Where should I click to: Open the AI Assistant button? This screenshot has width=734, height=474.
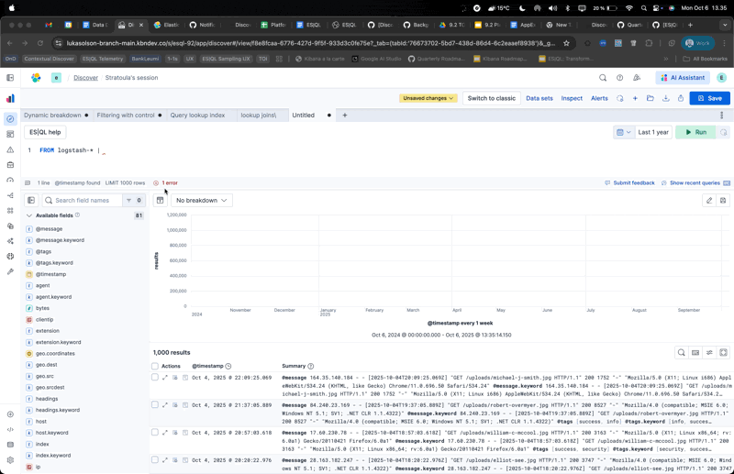point(683,78)
